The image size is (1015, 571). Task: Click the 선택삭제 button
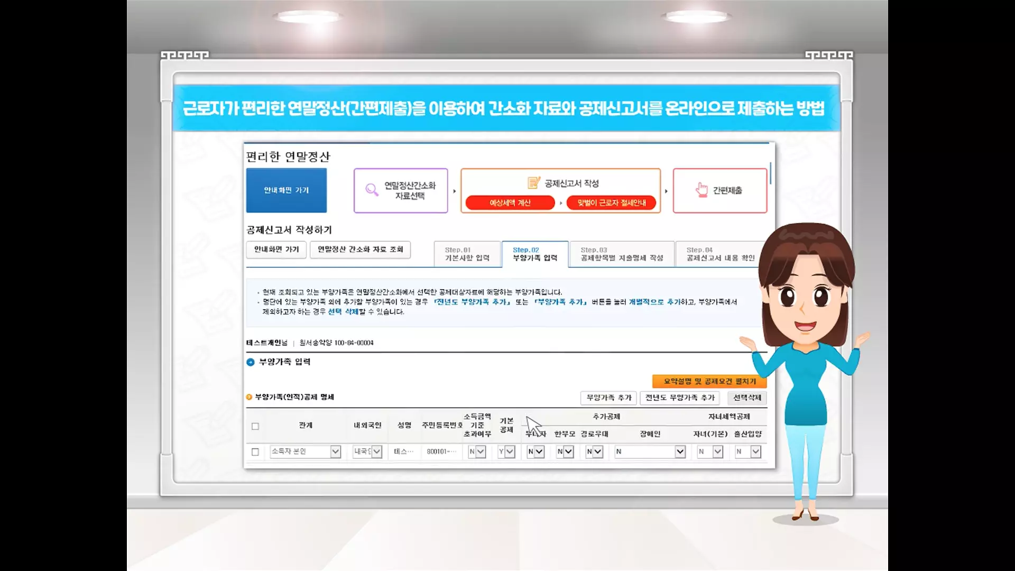tap(747, 398)
